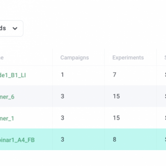Open the link ending in ner_1
The width and height of the screenshot is (166, 166).
click(x=7, y=118)
